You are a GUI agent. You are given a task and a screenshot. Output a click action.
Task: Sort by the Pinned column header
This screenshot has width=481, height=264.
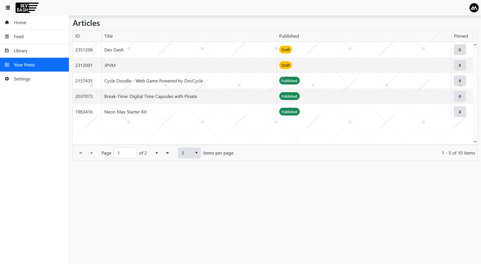click(x=462, y=36)
